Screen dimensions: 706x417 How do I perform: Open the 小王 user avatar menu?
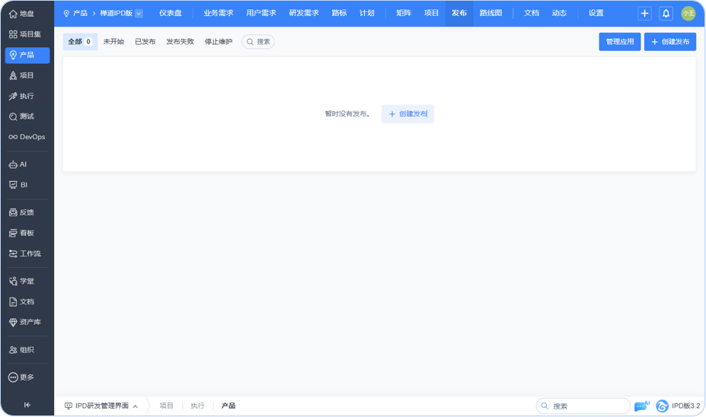[688, 14]
